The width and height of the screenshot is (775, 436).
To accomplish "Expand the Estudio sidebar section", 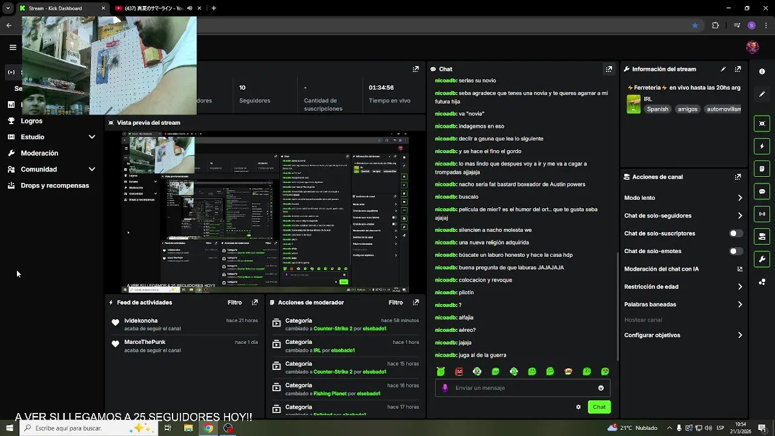I will pos(92,137).
